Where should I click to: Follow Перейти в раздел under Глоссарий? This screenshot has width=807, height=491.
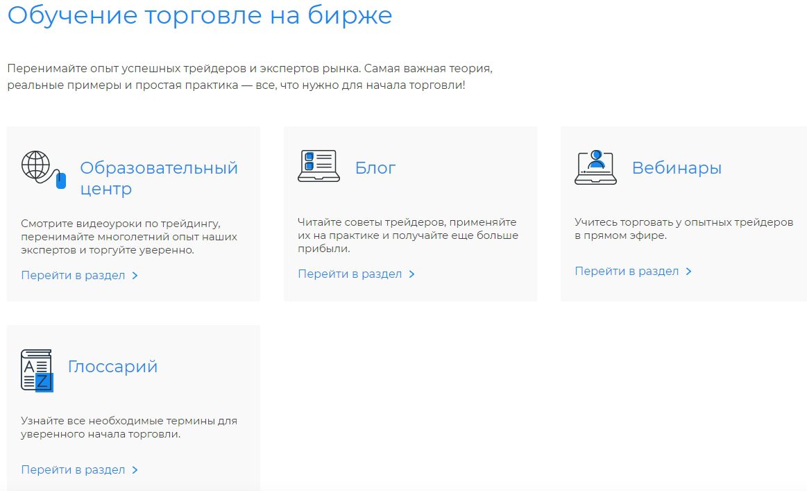tap(73, 469)
